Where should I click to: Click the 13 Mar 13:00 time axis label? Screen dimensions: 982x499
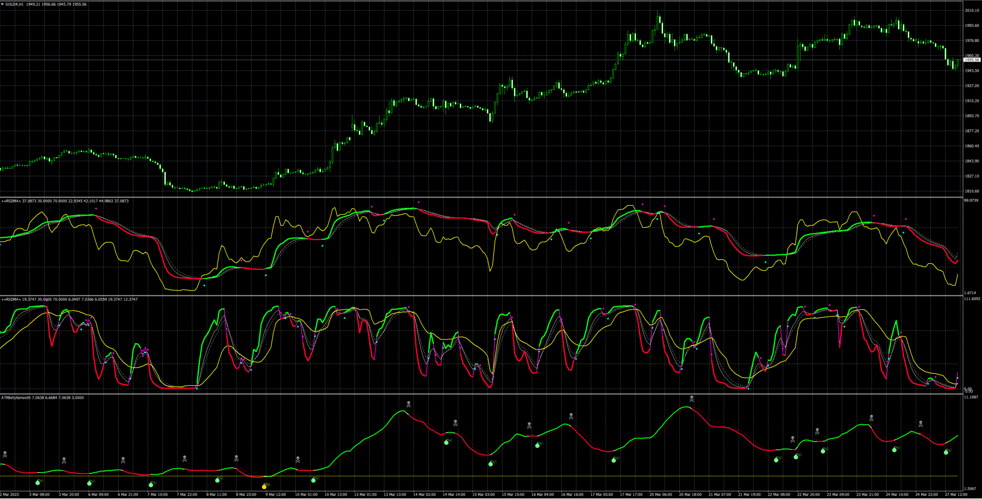(395, 494)
